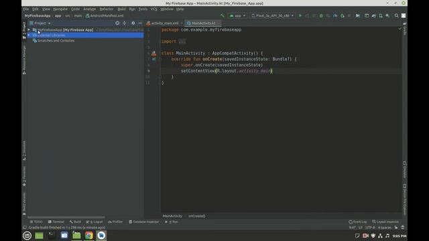
Task: Click the user avatar icon at toolbar end
Action: coord(404,15)
